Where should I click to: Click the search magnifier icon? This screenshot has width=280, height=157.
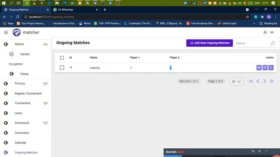(273, 43)
